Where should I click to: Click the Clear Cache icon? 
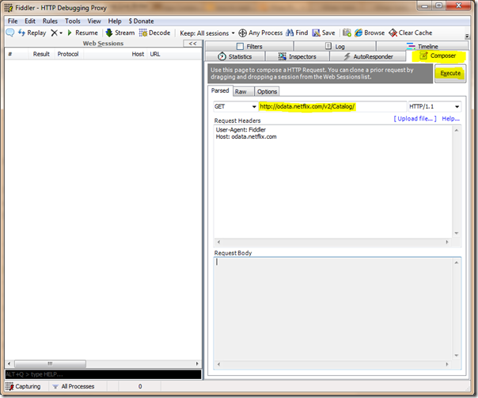tap(392, 33)
